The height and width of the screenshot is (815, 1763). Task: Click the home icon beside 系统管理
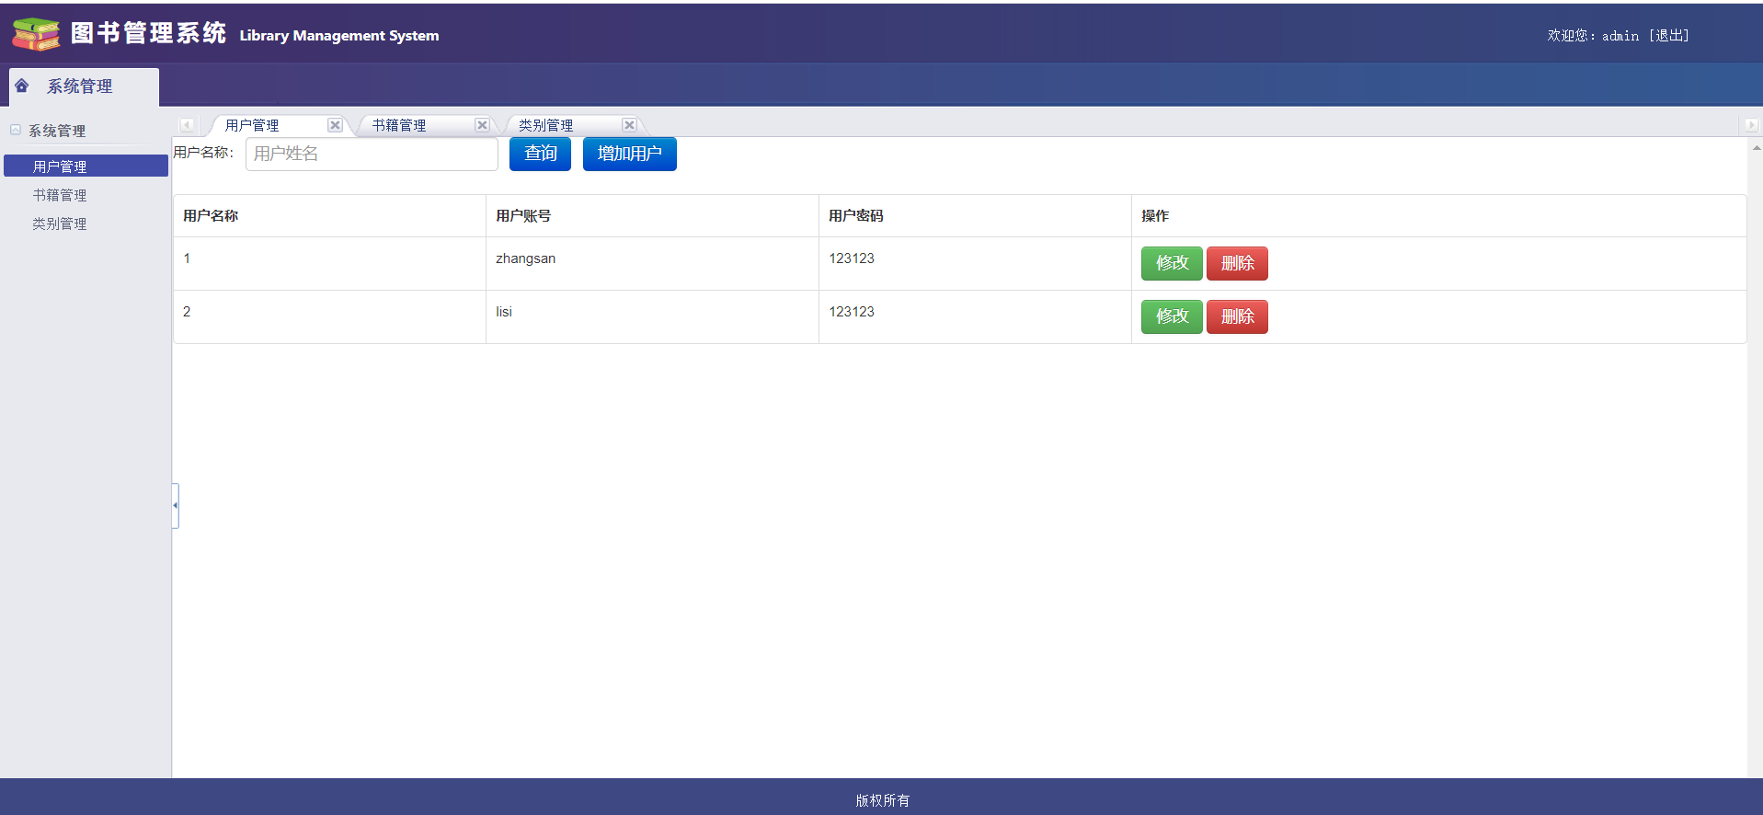tap(22, 86)
